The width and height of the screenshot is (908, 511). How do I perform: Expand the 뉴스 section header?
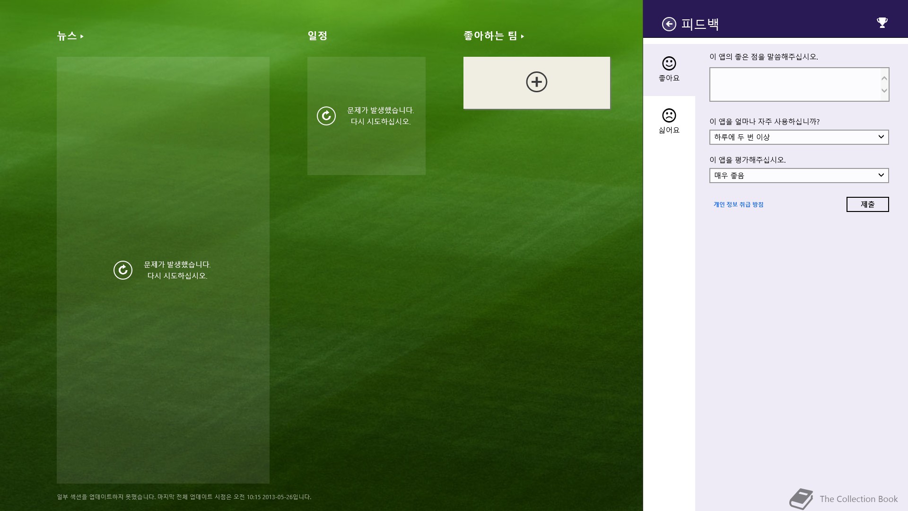point(70,36)
